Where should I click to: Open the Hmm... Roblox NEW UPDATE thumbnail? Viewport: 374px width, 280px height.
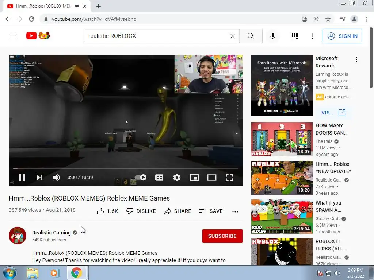282,178
